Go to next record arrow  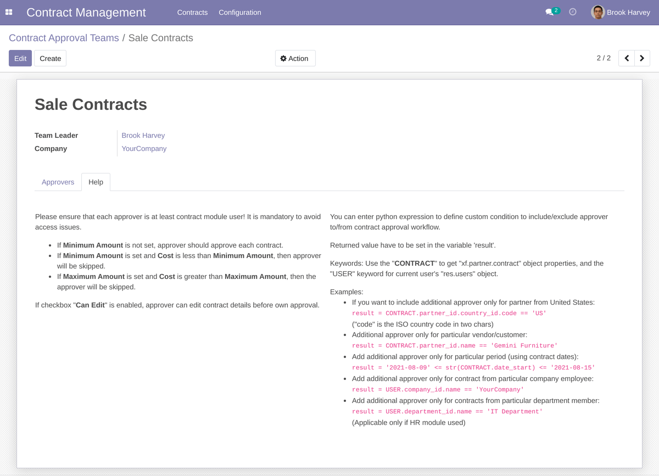click(x=642, y=58)
